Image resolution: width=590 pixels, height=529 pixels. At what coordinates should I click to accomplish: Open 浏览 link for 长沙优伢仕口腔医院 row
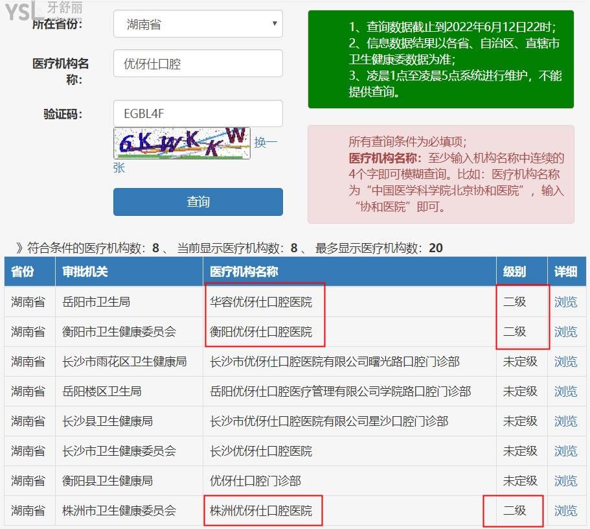click(x=565, y=451)
